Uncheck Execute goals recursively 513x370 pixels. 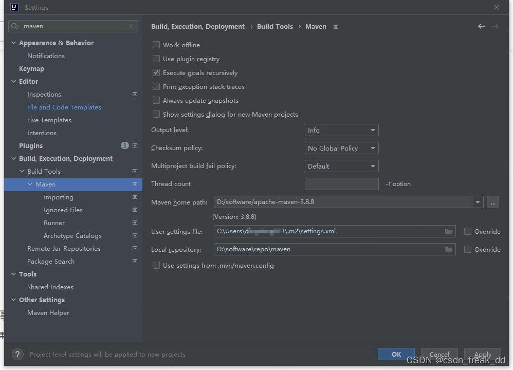[x=156, y=72]
